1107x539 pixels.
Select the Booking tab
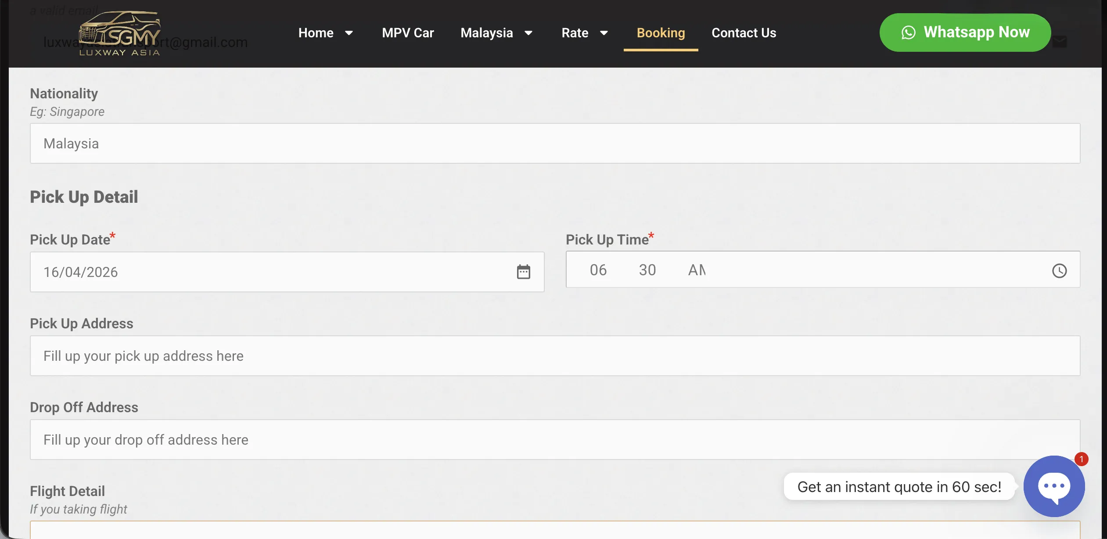pos(661,33)
